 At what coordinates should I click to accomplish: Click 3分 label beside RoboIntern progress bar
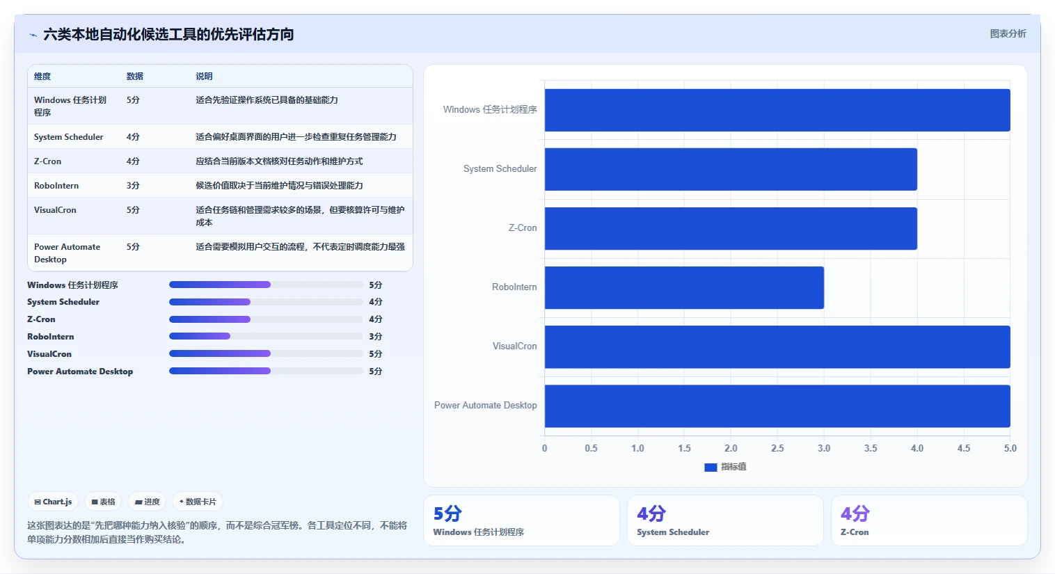(375, 337)
